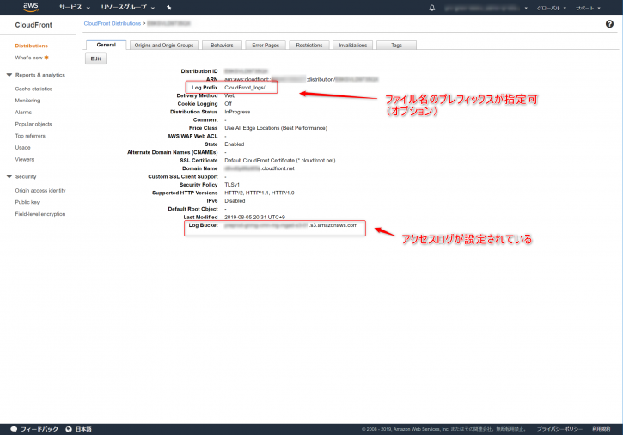Open the サポート support dropdown
Viewport: 623px width, 435px height.
tap(588, 8)
